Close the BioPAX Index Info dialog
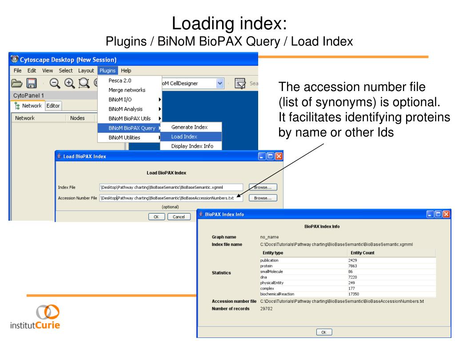 [x=446, y=214]
